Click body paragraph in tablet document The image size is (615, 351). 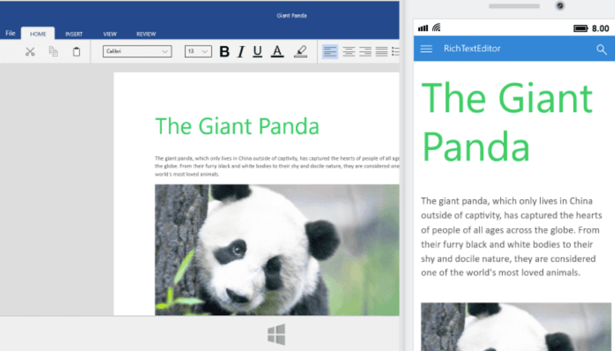[x=277, y=166]
